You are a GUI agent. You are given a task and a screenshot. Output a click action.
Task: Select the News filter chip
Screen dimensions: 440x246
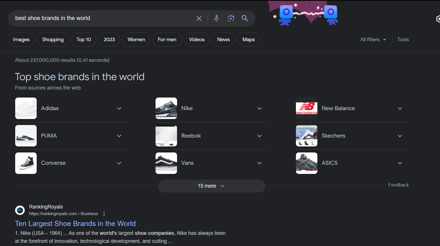pos(223,39)
